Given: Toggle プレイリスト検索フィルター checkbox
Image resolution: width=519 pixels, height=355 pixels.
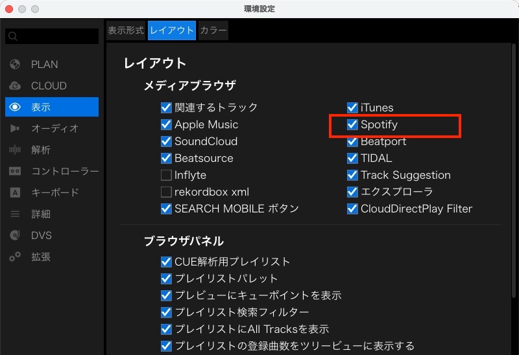Looking at the screenshot, I should point(166,312).
